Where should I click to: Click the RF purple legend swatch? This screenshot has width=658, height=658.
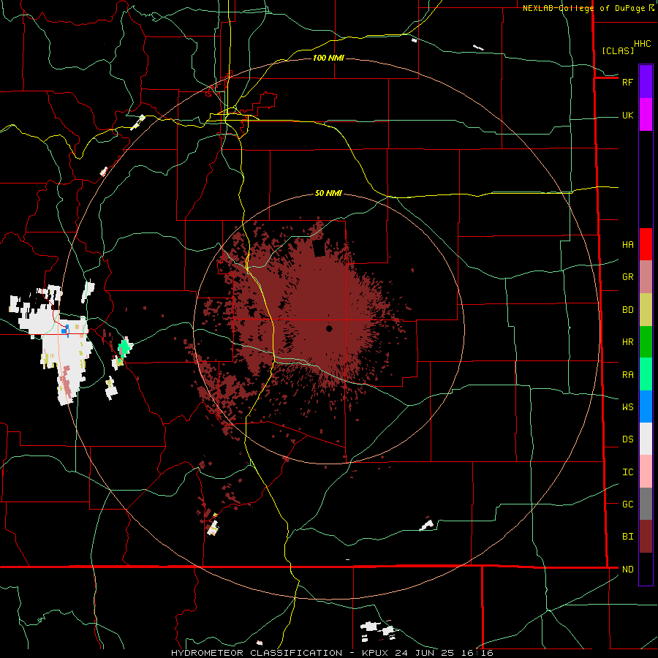646,81
